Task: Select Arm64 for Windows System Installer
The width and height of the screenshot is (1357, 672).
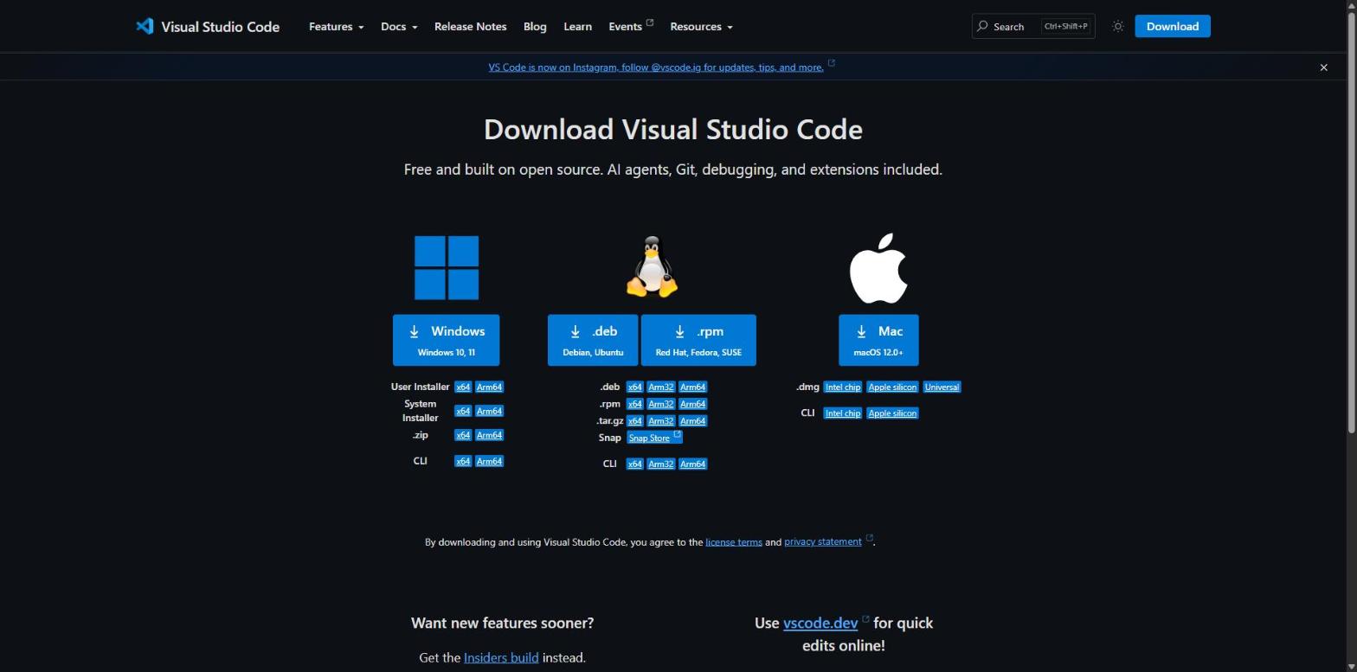Action: click(x=489, y=412)
